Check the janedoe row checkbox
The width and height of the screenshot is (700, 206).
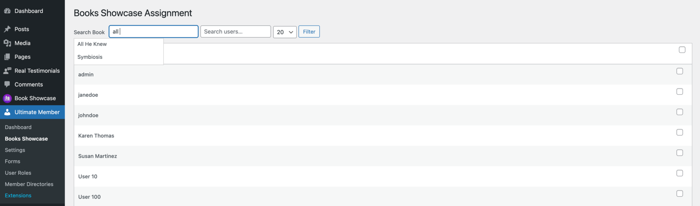[x=680, y=92]
